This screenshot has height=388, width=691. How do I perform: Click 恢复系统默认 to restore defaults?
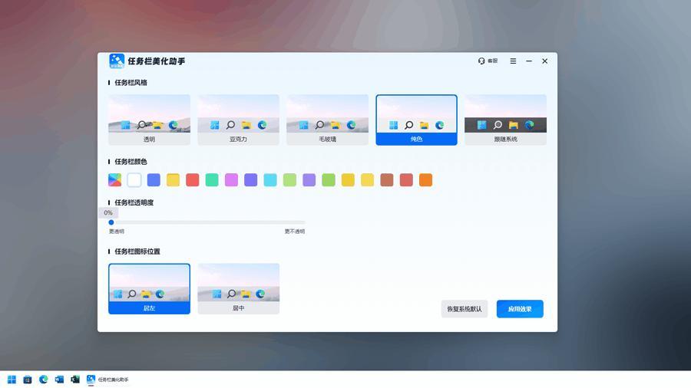pyautogui.click(x=465, y=309)
